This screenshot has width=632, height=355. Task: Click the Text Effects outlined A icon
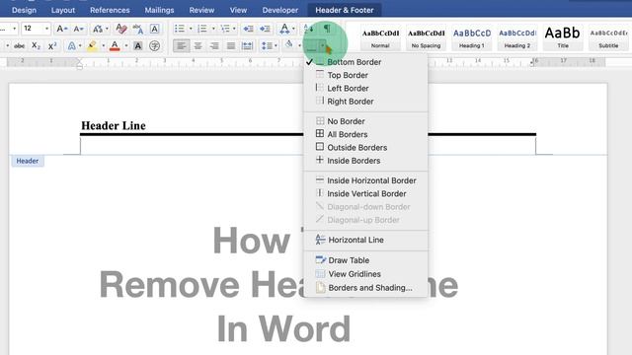[x=71, y=46]
